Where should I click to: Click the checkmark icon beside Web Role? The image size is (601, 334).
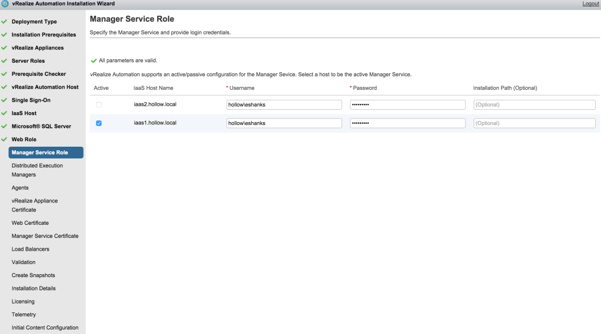[x=4, y=140]
